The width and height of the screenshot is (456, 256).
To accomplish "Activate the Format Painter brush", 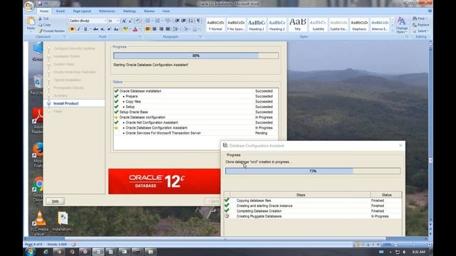I will coord(51,31).
